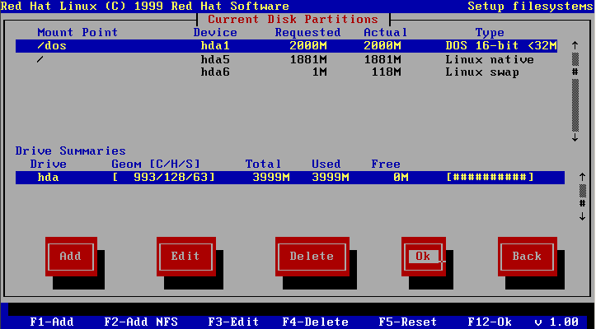Click the F1-Add hint in bottom bar
The image size is (596, 329).
[52, 322]
